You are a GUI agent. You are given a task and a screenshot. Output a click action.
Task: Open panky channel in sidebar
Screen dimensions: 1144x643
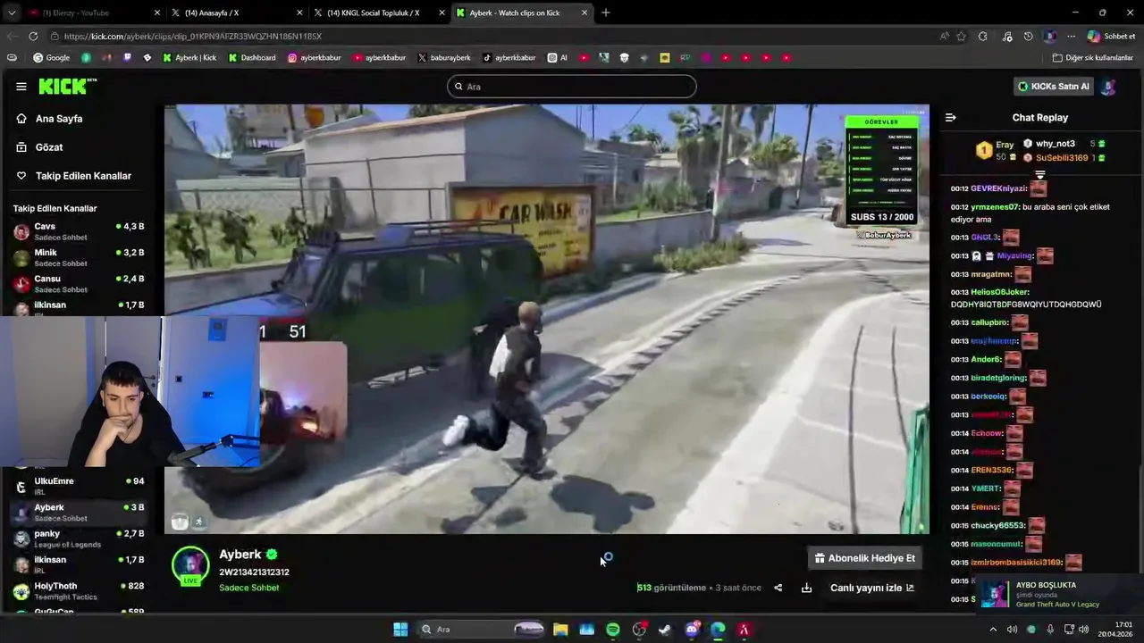pyautogui.click(x=79, y=539)
